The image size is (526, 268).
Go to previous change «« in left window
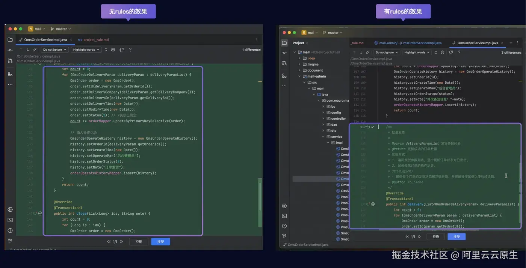point(109,242)
